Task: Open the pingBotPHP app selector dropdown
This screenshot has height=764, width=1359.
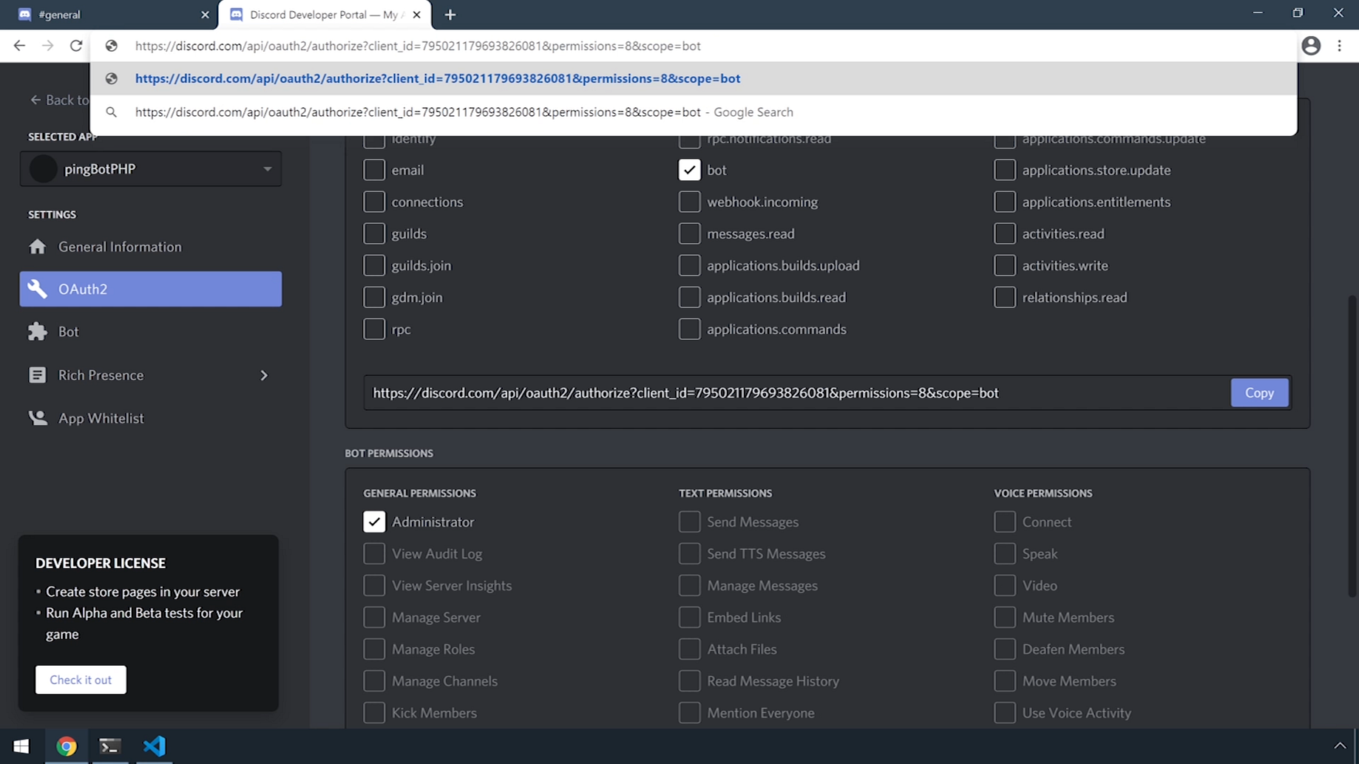Action: (x=151, y=168)
